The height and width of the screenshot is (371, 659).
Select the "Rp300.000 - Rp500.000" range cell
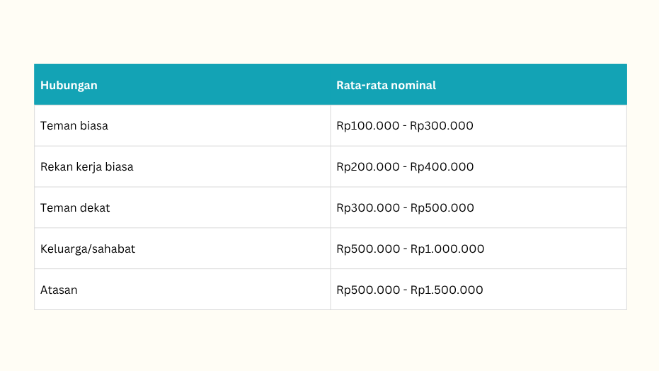405,208
